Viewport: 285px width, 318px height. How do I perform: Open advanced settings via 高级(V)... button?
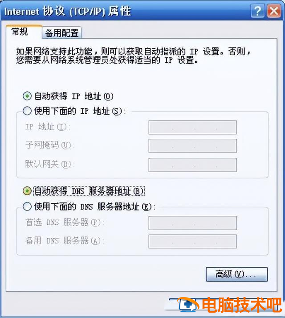click(236, 274)
